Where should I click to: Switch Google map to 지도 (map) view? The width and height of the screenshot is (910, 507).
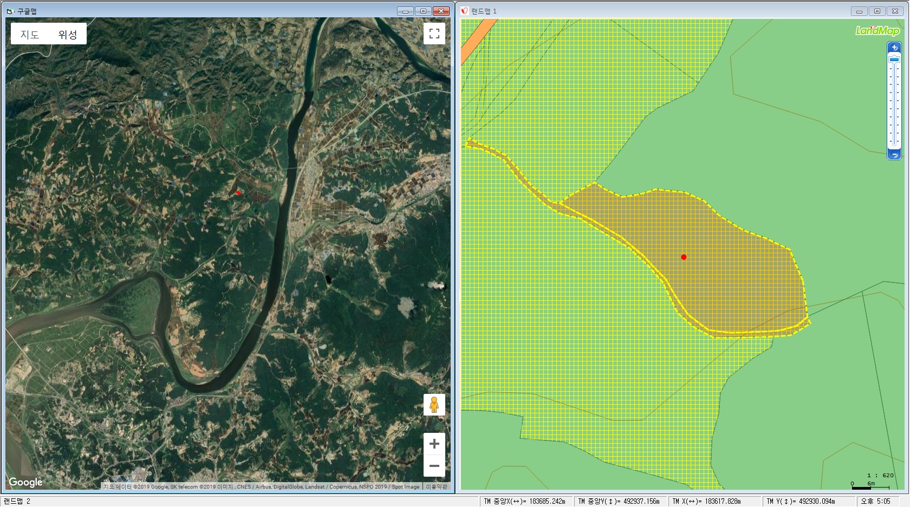(x=30, y=34)
